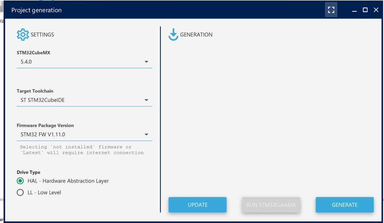Image resolution: width=384 pixels, height=223 pixels.
Task: Open the Firmware Package Version dropdown arrow
Action: (146, 135)
